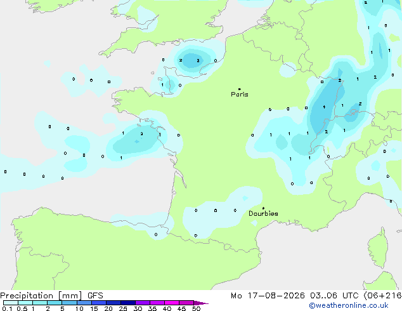Click the legend label 25

[123, 308]
